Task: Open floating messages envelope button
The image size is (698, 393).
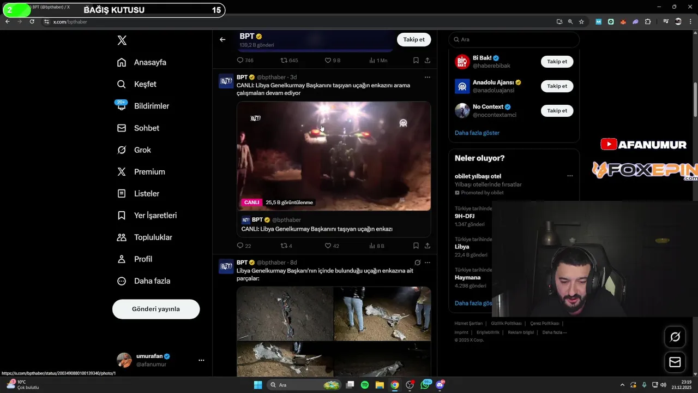Action: click(675, 362)
